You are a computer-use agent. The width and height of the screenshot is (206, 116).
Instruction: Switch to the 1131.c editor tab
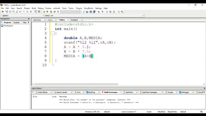click(50, 20)
